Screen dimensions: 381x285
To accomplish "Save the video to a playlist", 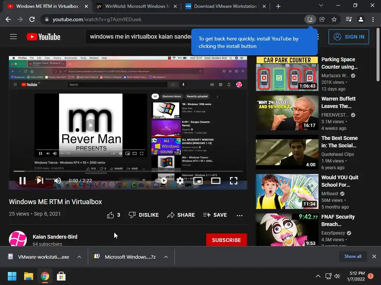I will [x=215, y=215].
